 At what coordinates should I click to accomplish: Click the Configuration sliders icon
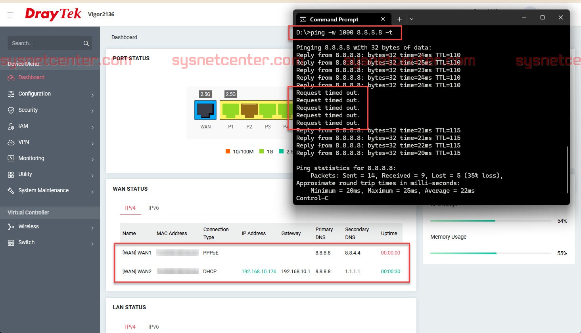coord(11,94)
